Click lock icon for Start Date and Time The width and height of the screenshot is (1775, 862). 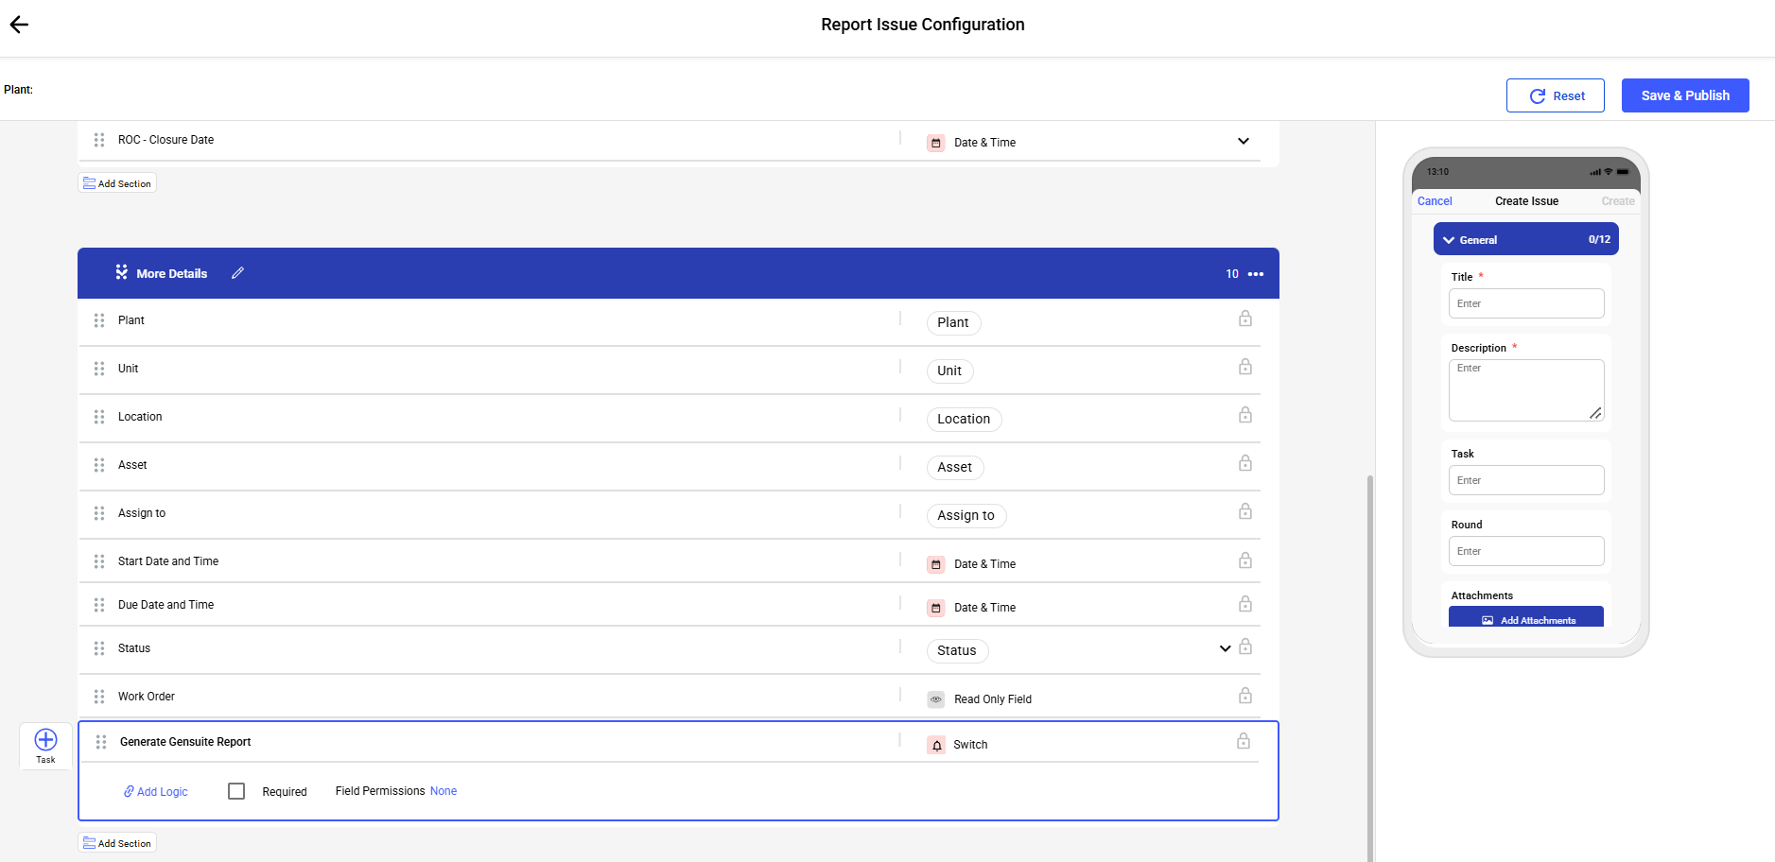pos(1245,560)
